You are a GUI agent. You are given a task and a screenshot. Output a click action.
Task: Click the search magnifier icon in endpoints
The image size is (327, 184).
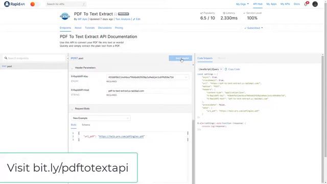tap(6, 58)
